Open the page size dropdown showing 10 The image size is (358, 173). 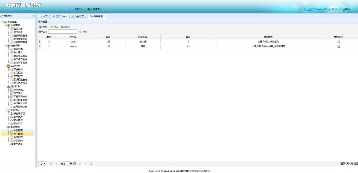(x=43, y=163)
